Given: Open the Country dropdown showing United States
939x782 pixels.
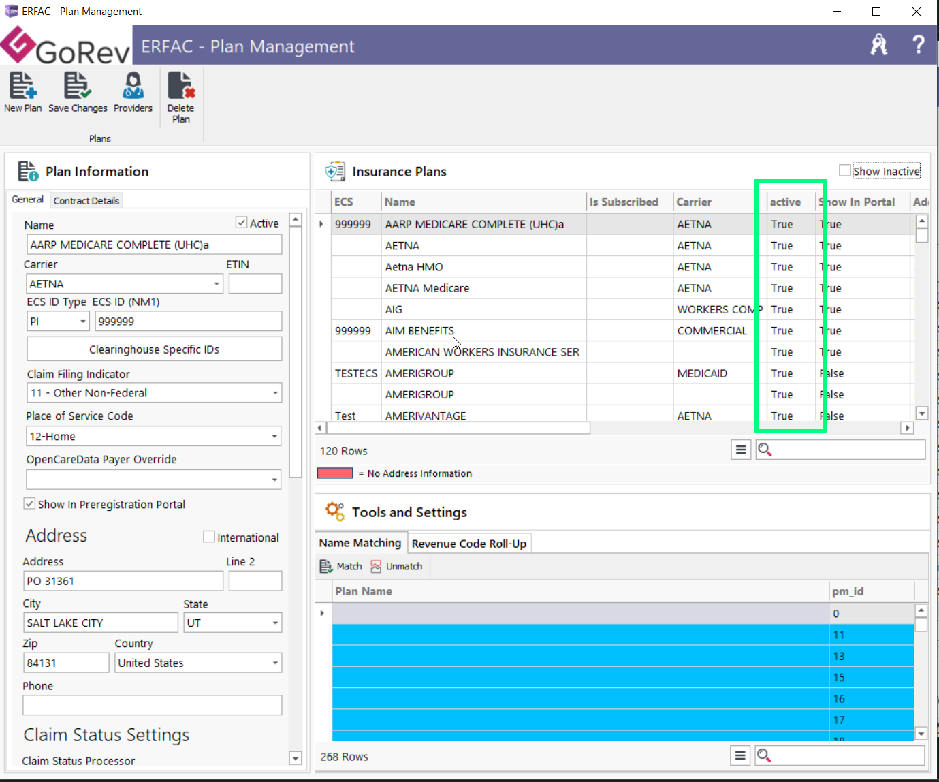Looking at the screenshot, I should click(275, 663).
